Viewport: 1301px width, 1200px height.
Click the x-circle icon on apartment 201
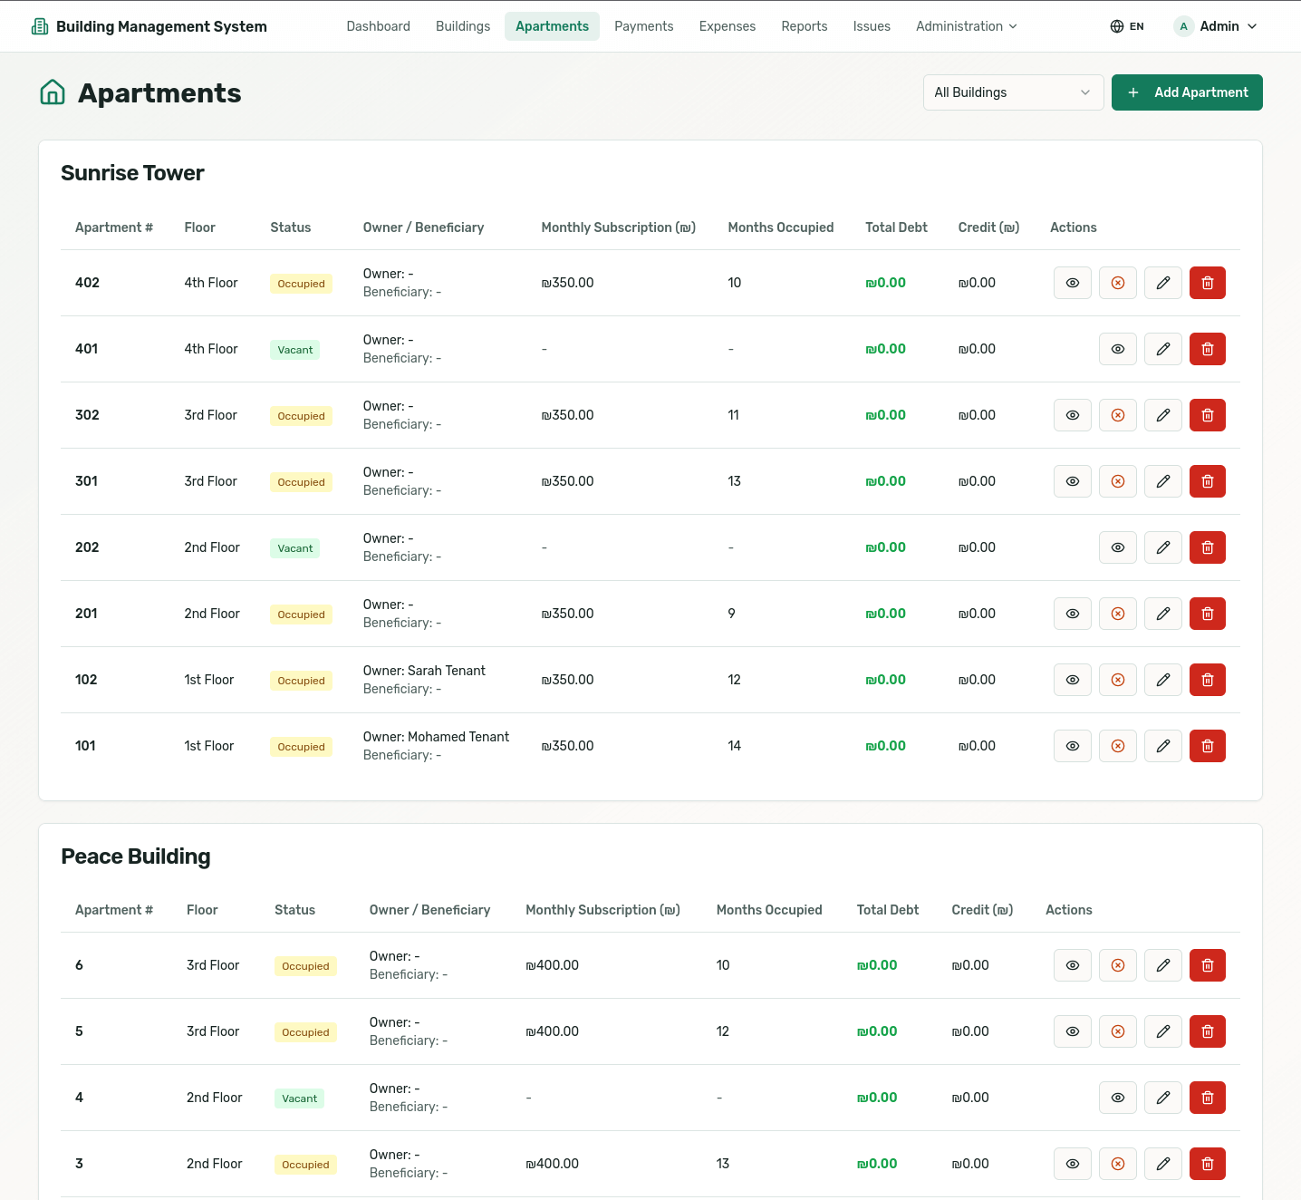(1117, 614)
